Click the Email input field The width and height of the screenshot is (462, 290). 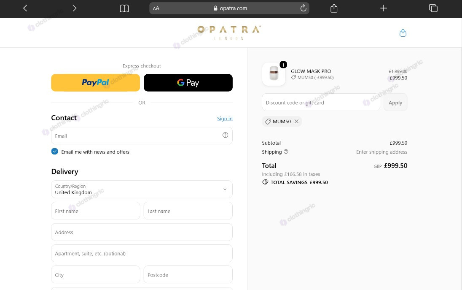[142, 136]
